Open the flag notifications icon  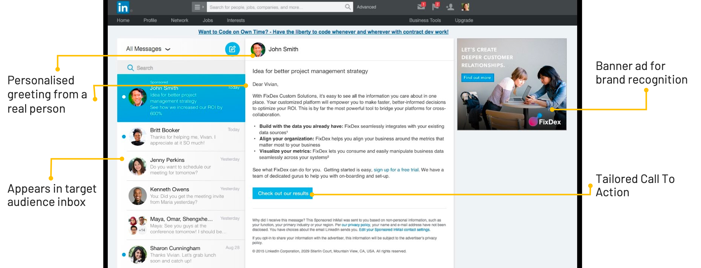436,6
